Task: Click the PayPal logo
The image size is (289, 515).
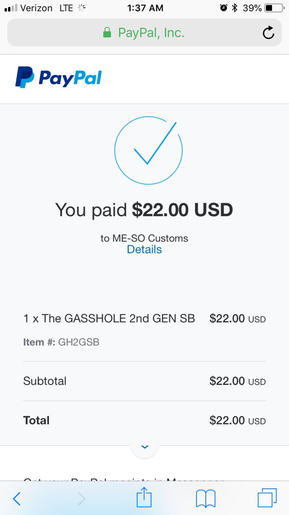Action: point(59,77)
